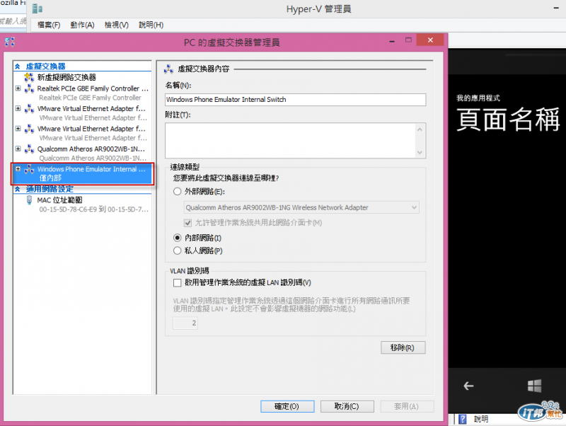Screen dimensions: 566x426
Task: Tap the emulator Windows start logo
Action: (534, 386)
